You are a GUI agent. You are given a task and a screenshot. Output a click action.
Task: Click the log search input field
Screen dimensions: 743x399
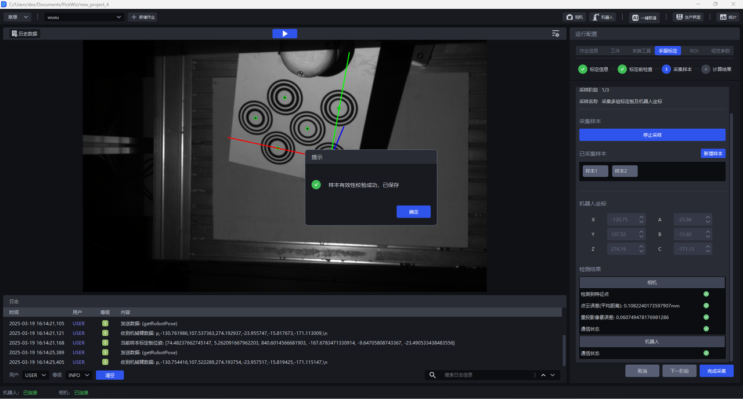click(x=488, y=375)
